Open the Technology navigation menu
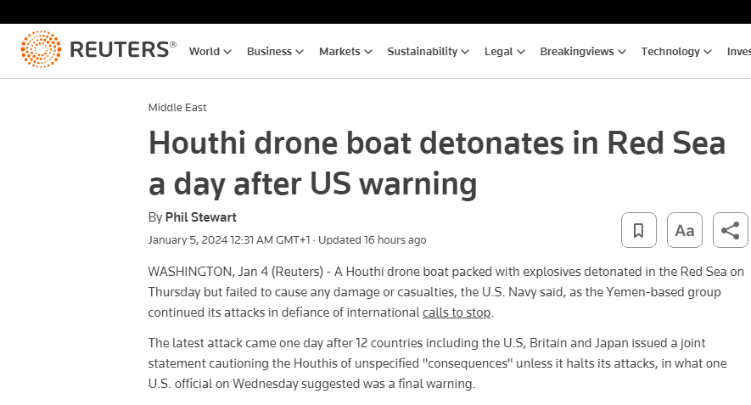 tap(670, 51)
